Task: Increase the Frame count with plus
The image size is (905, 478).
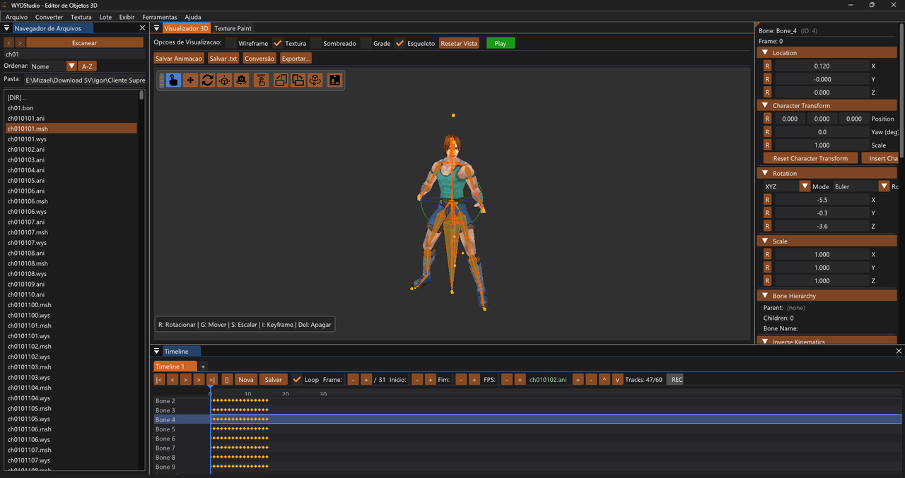Action: pos(366,380)
